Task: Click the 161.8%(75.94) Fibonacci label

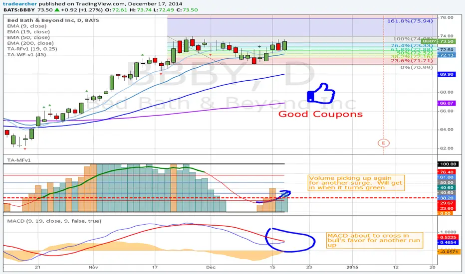Action: [x=410, y=21]
